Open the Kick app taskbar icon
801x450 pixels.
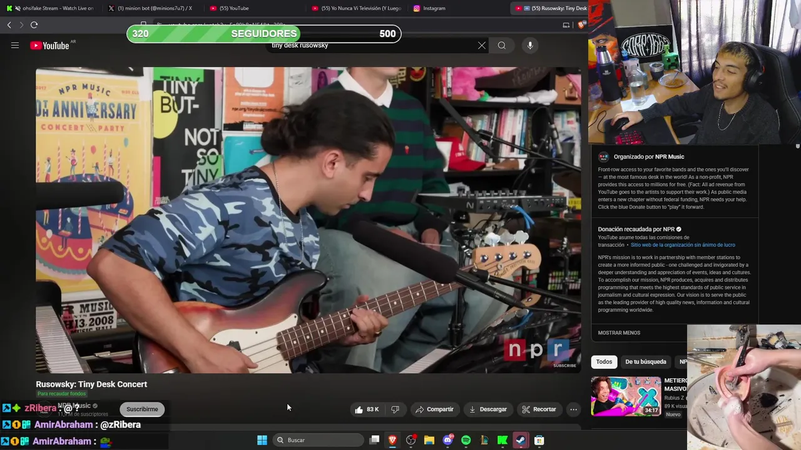click(503, 440)
